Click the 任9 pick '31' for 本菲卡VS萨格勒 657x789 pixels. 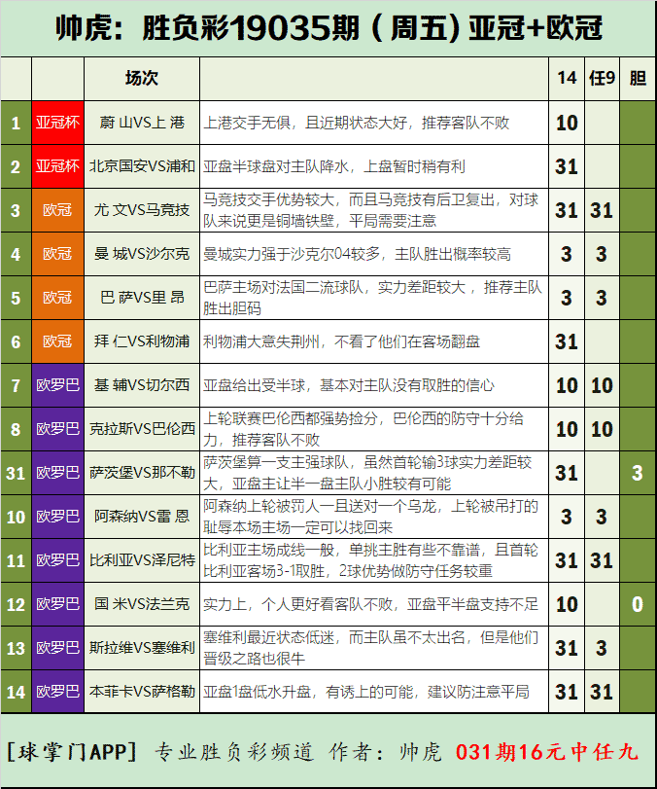602,692
